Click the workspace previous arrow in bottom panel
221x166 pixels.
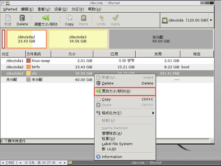pyautogui.click(x=3, y=163)
